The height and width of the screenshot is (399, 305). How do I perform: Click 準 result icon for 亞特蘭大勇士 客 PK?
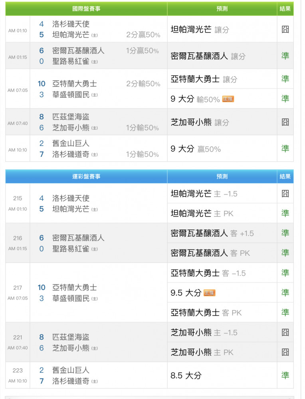click(x=285, y=312)
